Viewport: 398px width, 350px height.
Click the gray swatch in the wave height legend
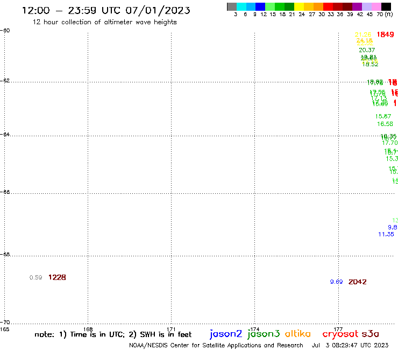232,6
